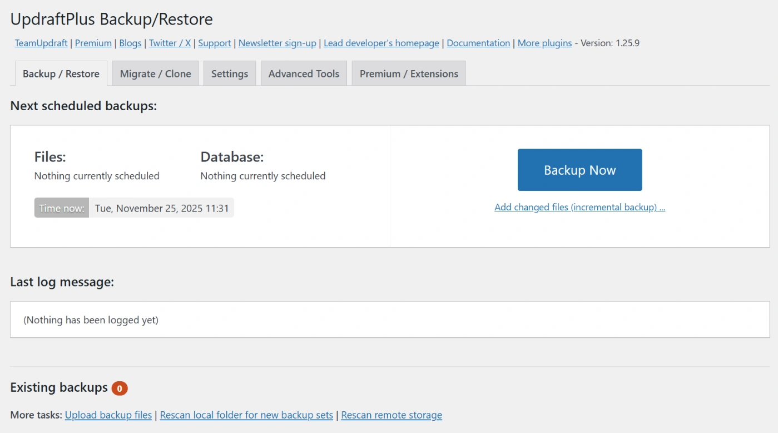778x433 pixels.
Task: Follow the Premium link in header
Action: (93, 43)
